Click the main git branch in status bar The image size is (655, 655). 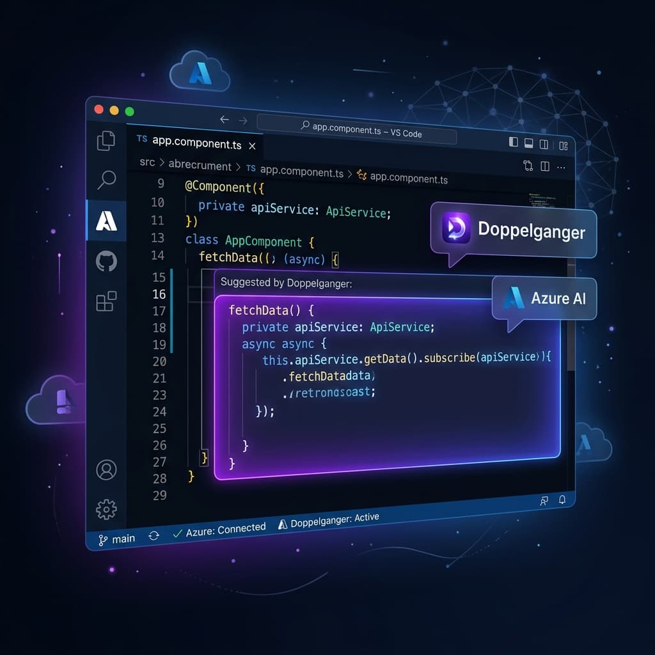(x=116, y=540)
